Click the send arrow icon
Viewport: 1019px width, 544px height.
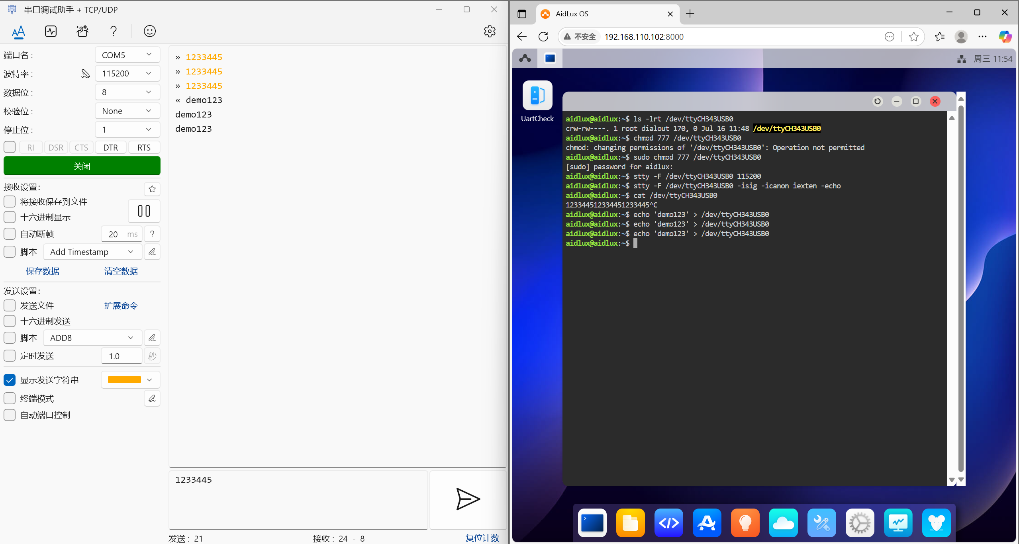(x=468, y=499)
